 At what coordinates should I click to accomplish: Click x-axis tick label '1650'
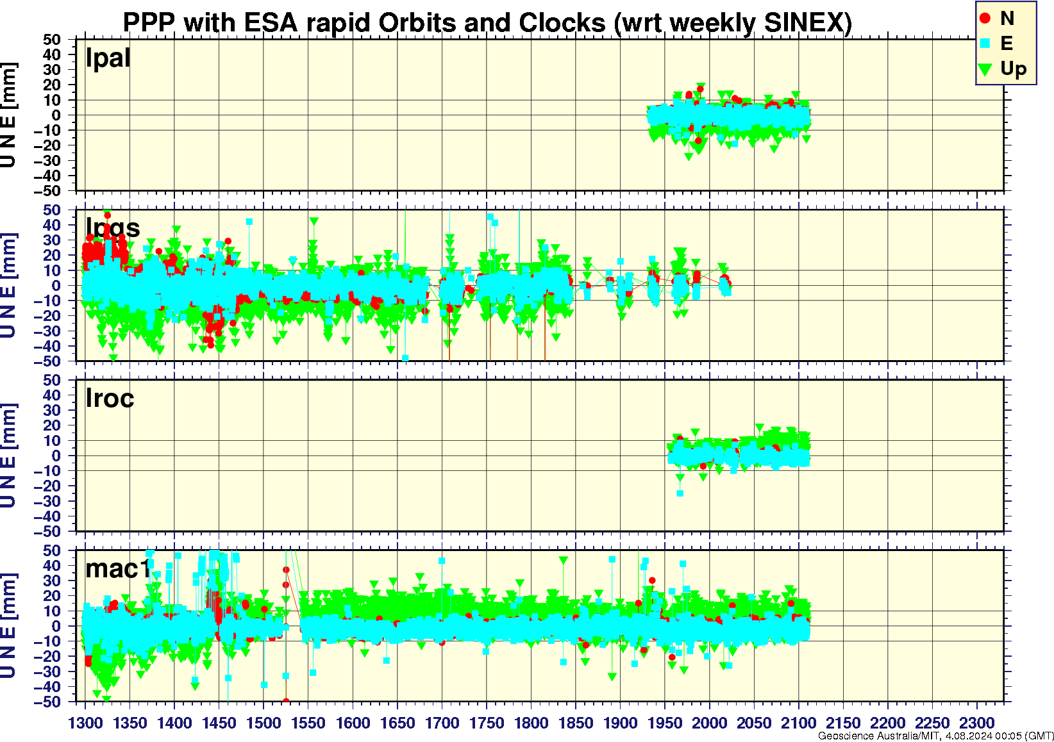pos(397,723)
